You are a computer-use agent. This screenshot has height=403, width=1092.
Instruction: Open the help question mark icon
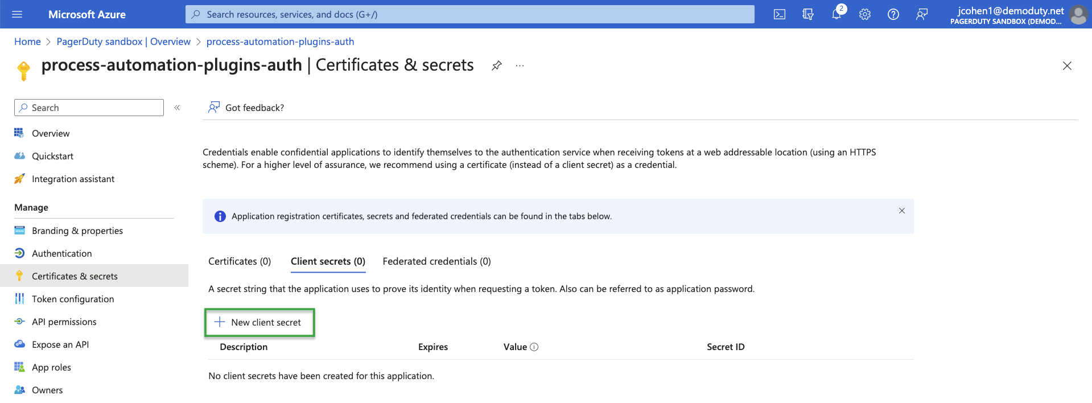coord(893,14)
